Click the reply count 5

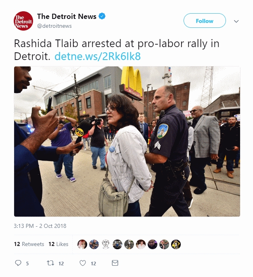pos(27,264)
